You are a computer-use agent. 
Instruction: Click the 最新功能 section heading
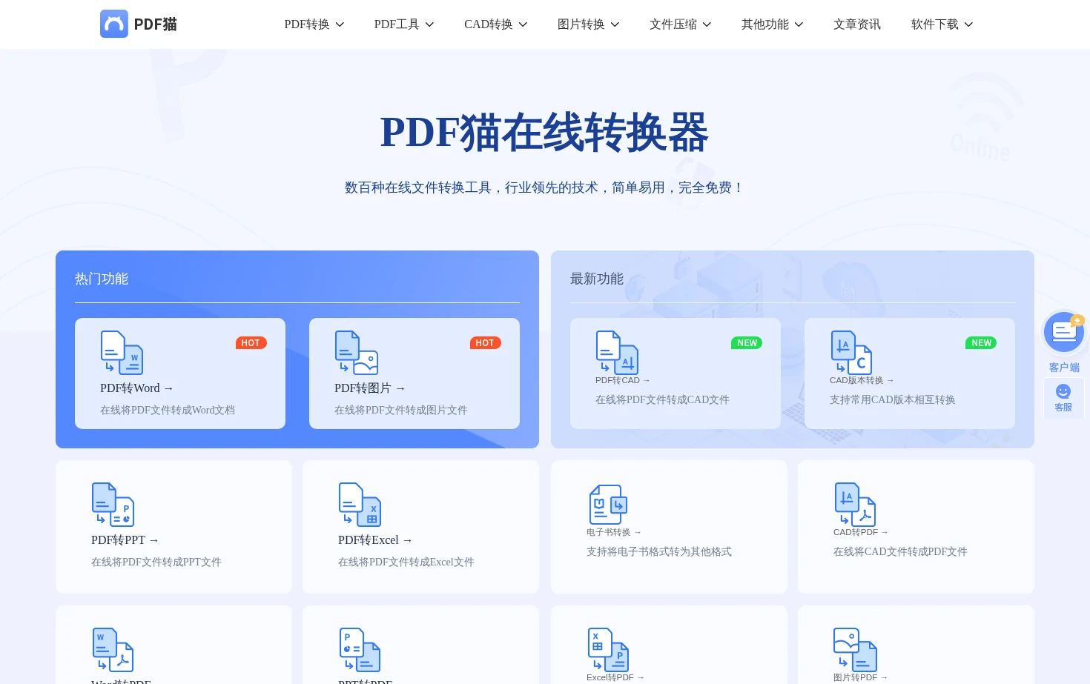point(597,279)
